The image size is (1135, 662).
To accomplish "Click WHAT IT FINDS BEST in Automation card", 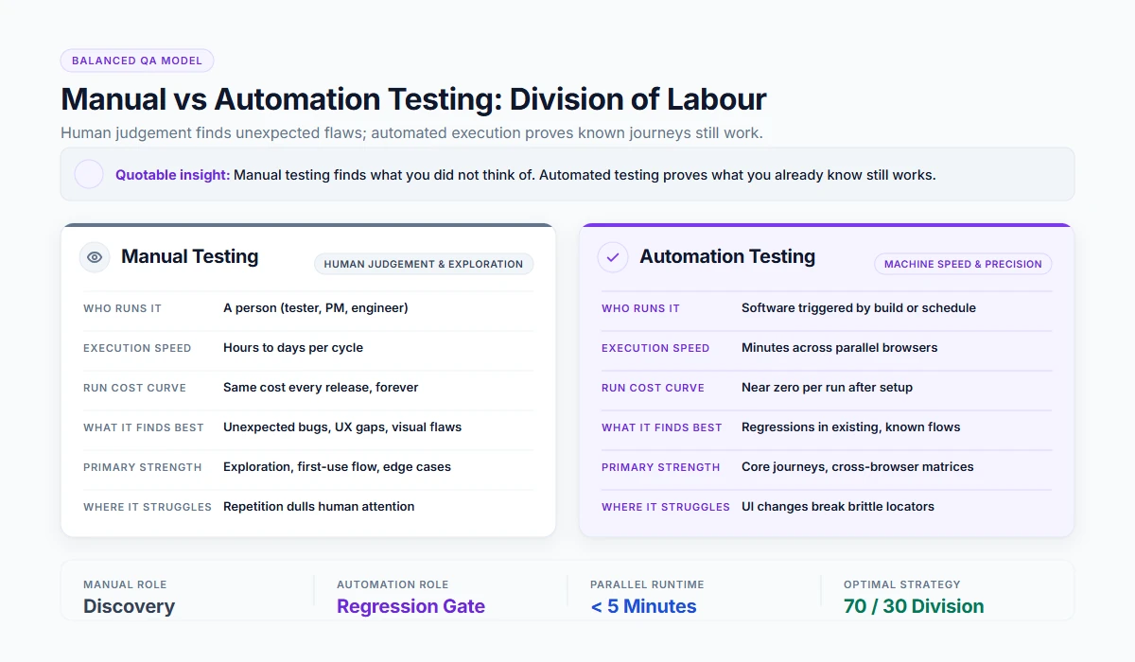I will [662, 428].
